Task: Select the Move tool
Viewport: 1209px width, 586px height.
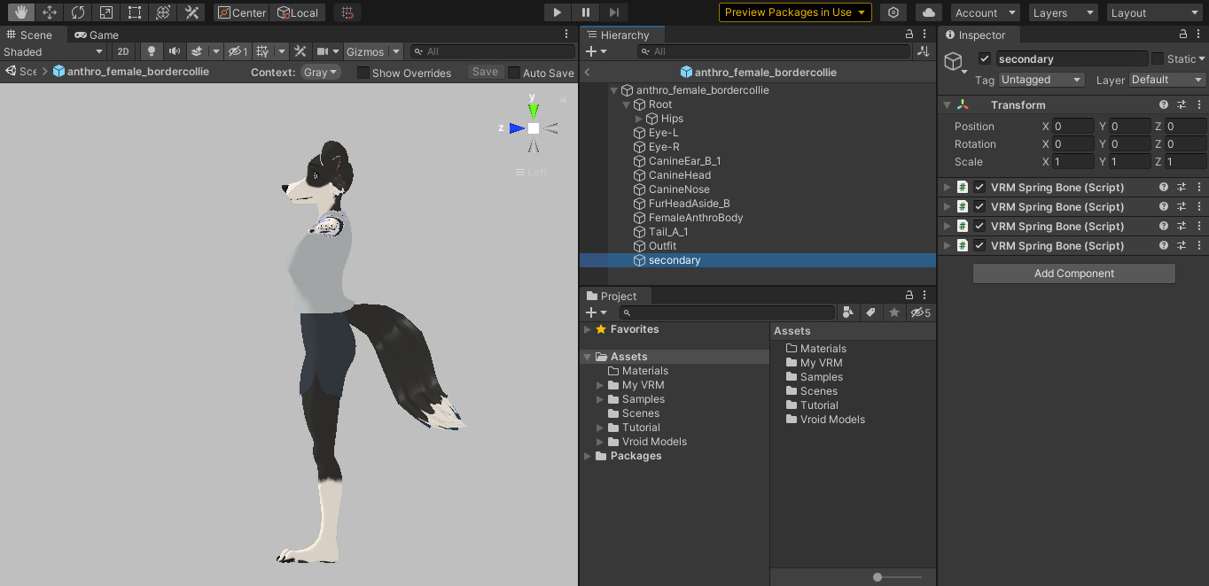Action: (x=50, y=12)
